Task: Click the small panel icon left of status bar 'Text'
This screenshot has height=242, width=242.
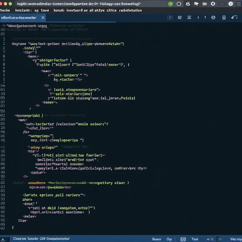Action: [x=183, y=239]
